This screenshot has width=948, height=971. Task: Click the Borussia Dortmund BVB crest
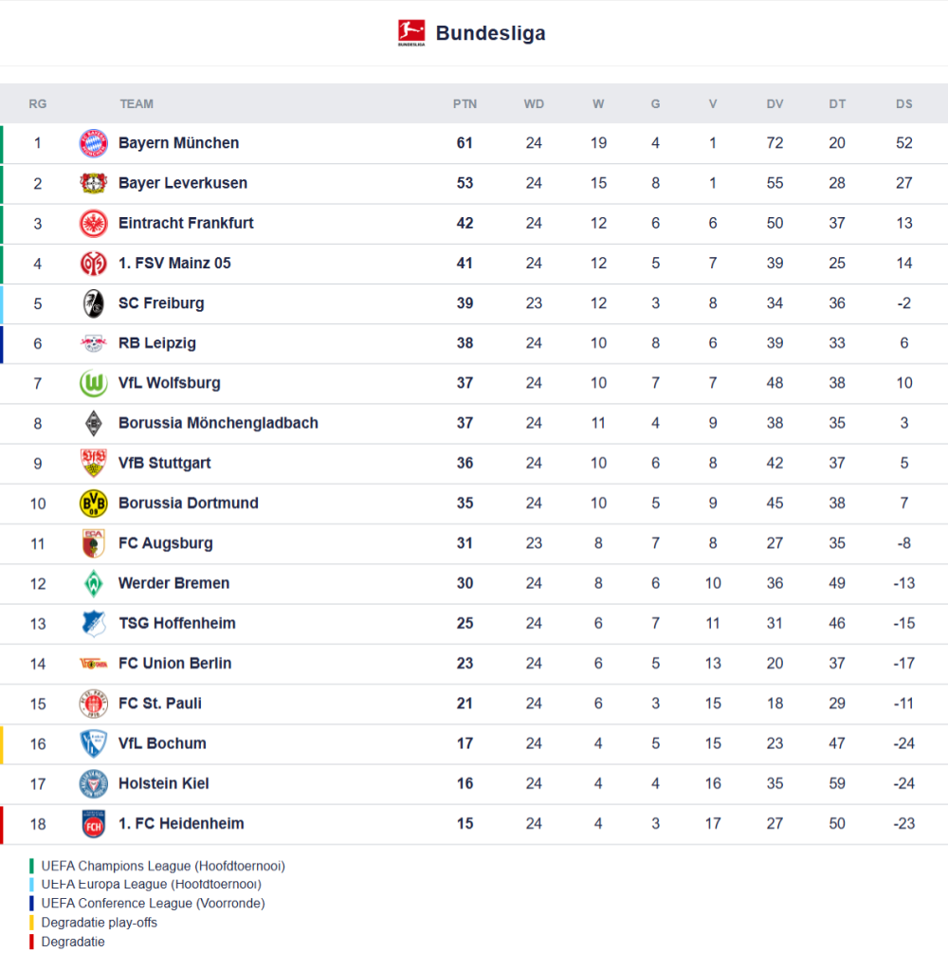[x=93, y=504]
